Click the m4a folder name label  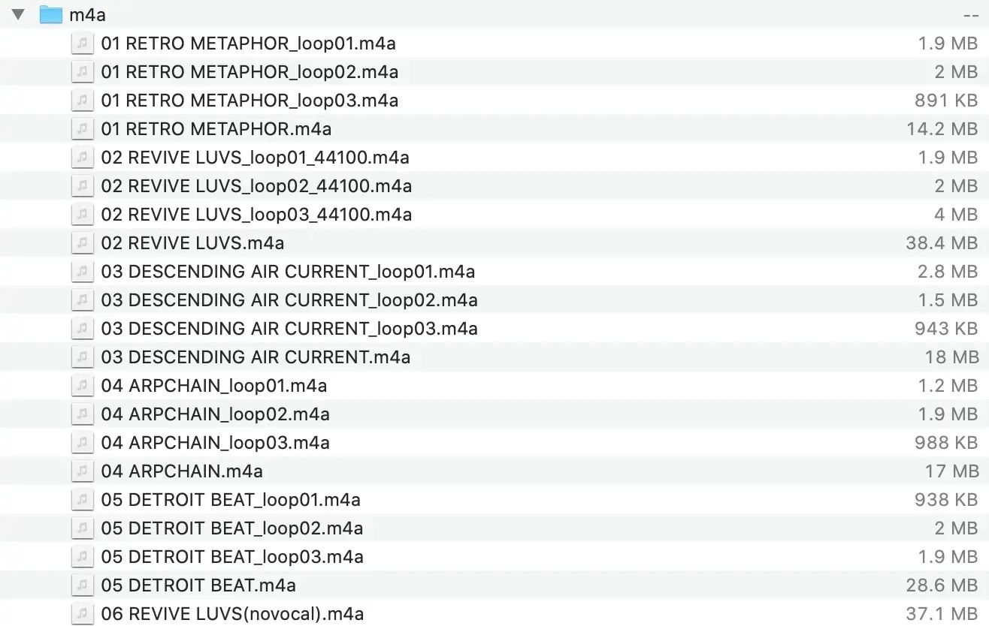click(87, 15)
